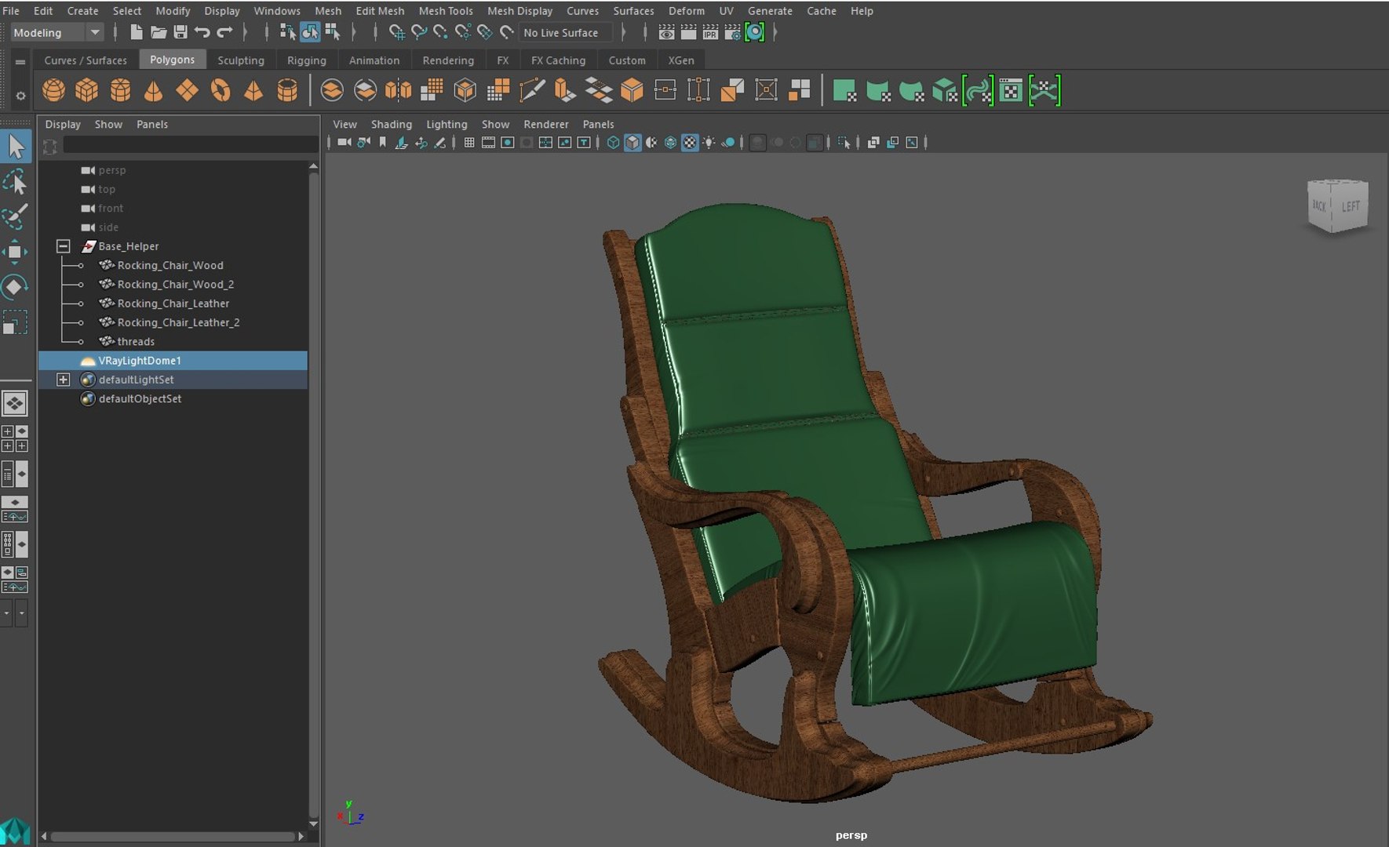The width and height of the screenshot is (1389, 847).
Task: Expand the defaultLightSet node
Action: [64, 380]
